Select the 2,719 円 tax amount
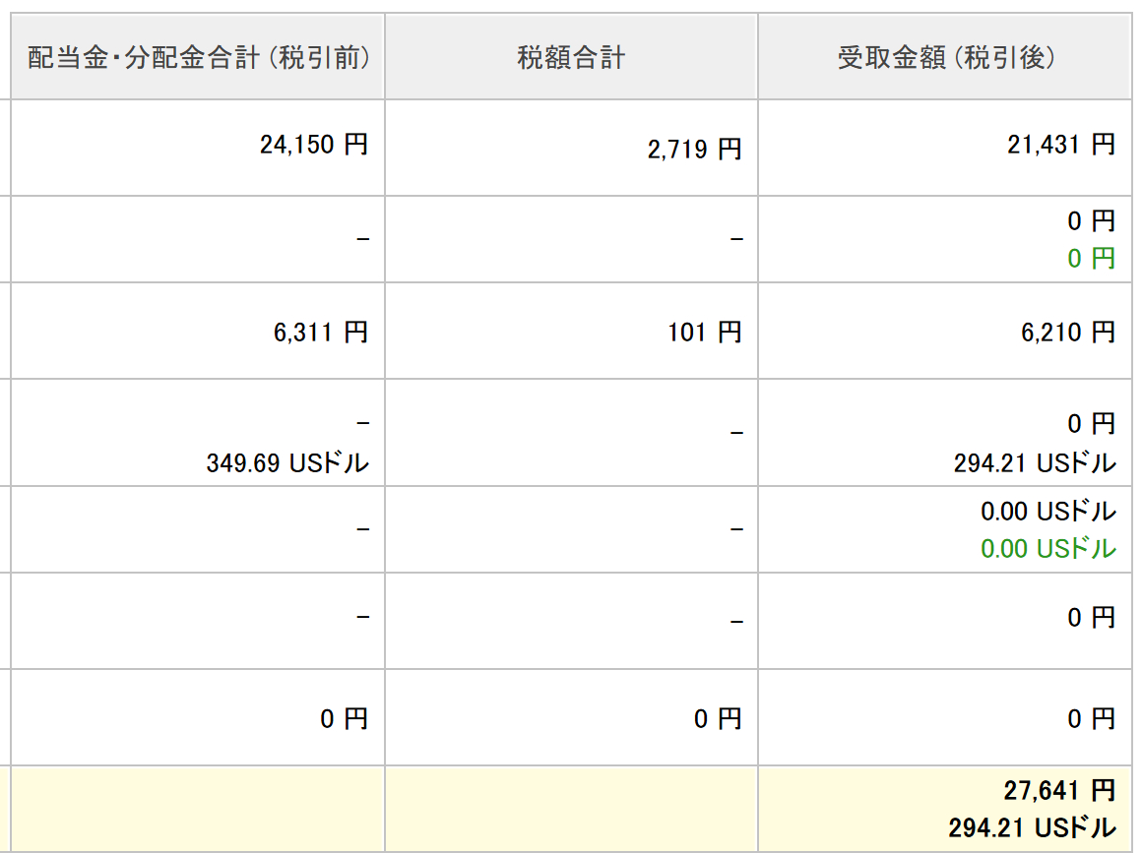 pos(694,150)
